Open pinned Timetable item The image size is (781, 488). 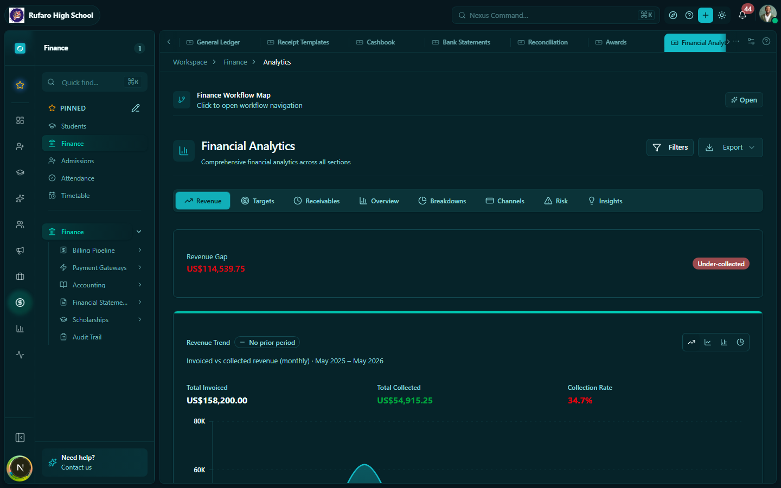tap(94, 196)
